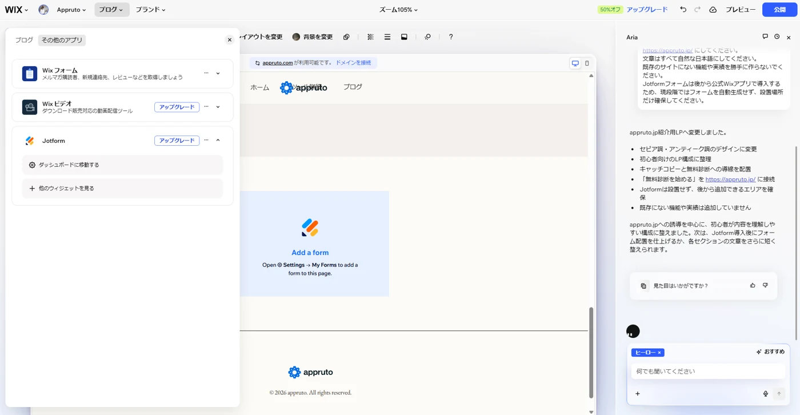Open Aria chat conversation icon
This screenshot has height=415, width=800.
(765, 37)
